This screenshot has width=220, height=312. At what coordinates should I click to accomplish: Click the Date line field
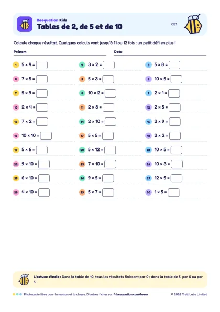[x=160, y=52]
